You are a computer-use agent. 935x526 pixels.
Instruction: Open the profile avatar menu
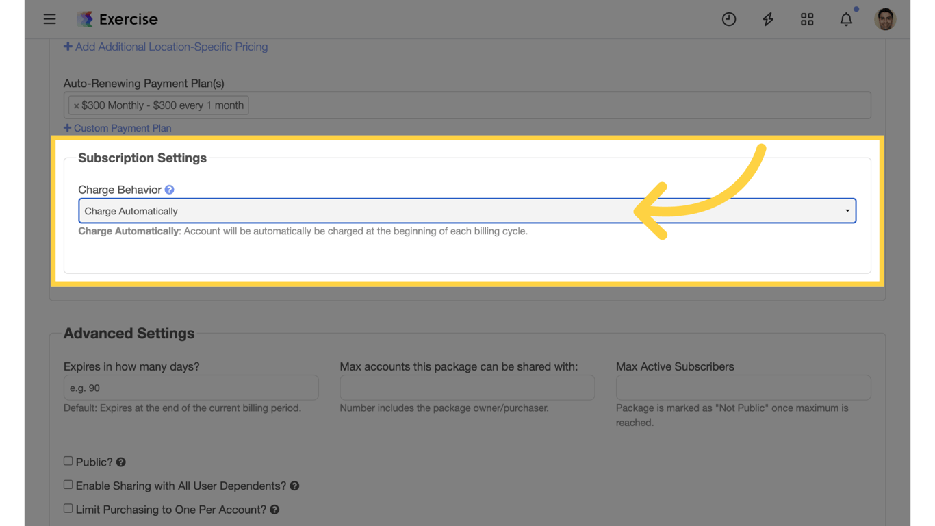[x=885, y=18]
